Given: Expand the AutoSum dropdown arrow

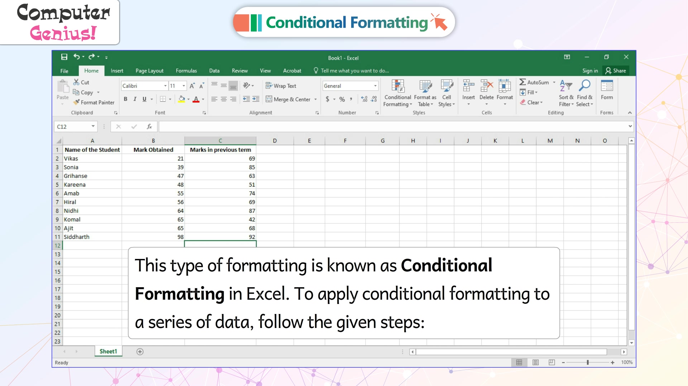Looking at the screenshot, I should pyautogui.click(x=554, y=82).
